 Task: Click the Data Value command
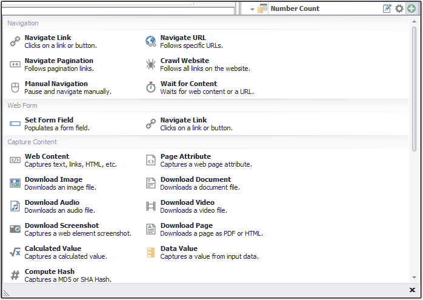point(179,248)
